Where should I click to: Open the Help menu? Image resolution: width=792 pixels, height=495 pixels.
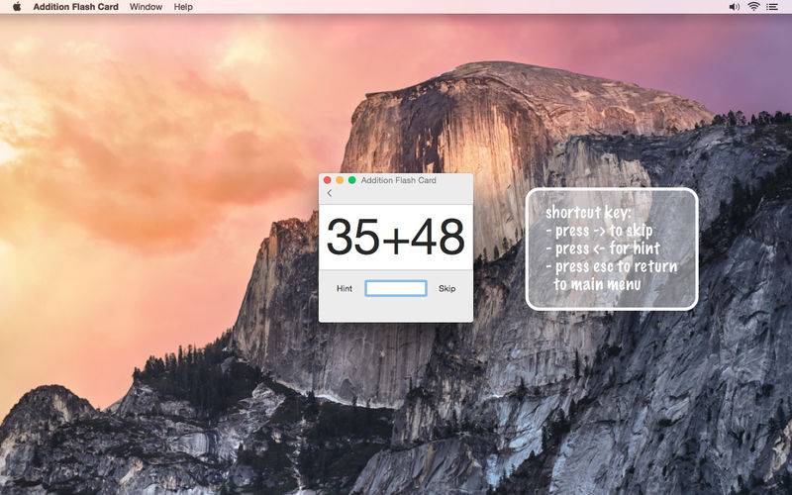pyautogui.click(x=183, y=7)
